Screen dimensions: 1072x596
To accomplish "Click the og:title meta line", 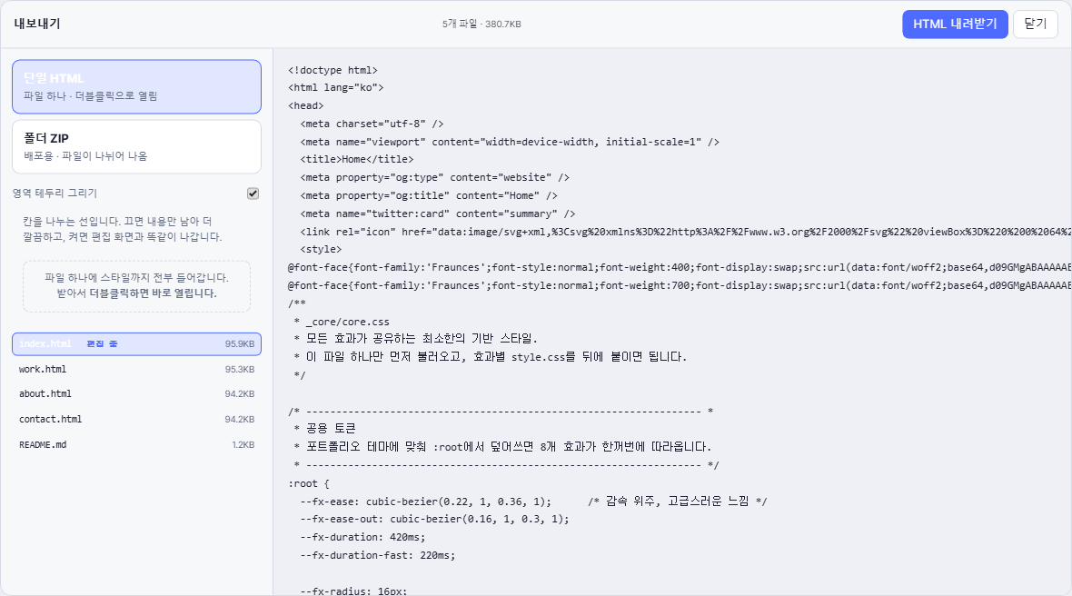I will click(429, 195).
